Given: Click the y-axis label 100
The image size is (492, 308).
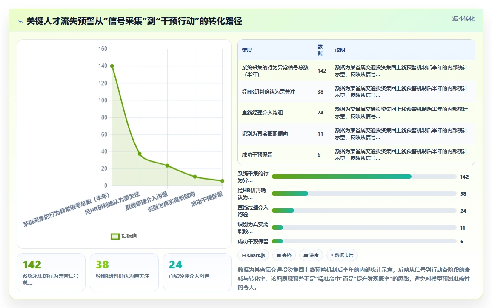Looking at the screenshot, I should (x=103, y=100).
